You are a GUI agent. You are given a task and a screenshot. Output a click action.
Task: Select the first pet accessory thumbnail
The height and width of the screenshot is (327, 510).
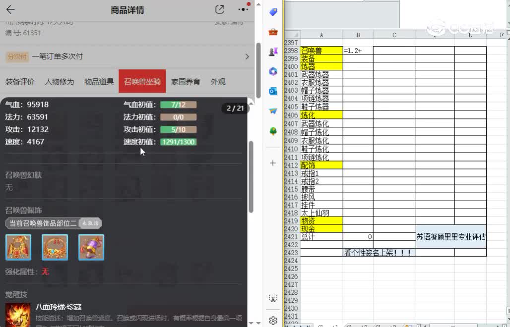pyautogui.click(x=18, y=247)
